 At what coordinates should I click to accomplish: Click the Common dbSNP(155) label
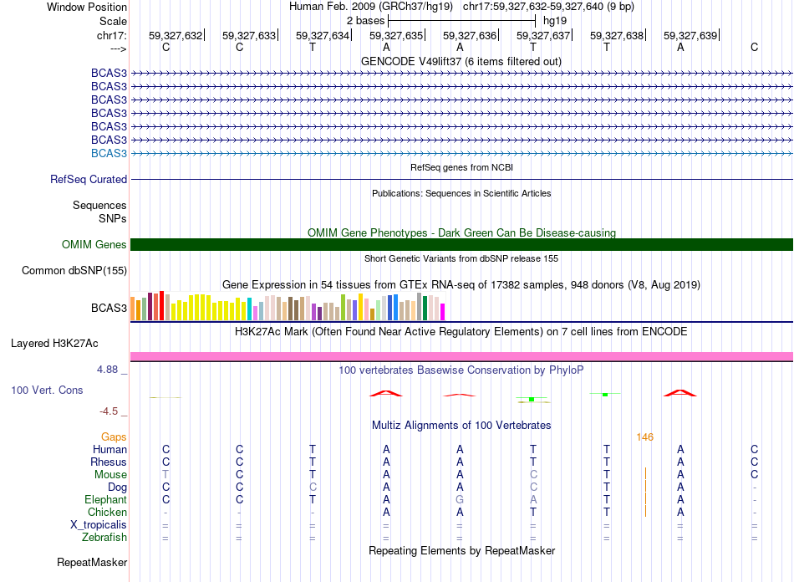tap(74, 270)
